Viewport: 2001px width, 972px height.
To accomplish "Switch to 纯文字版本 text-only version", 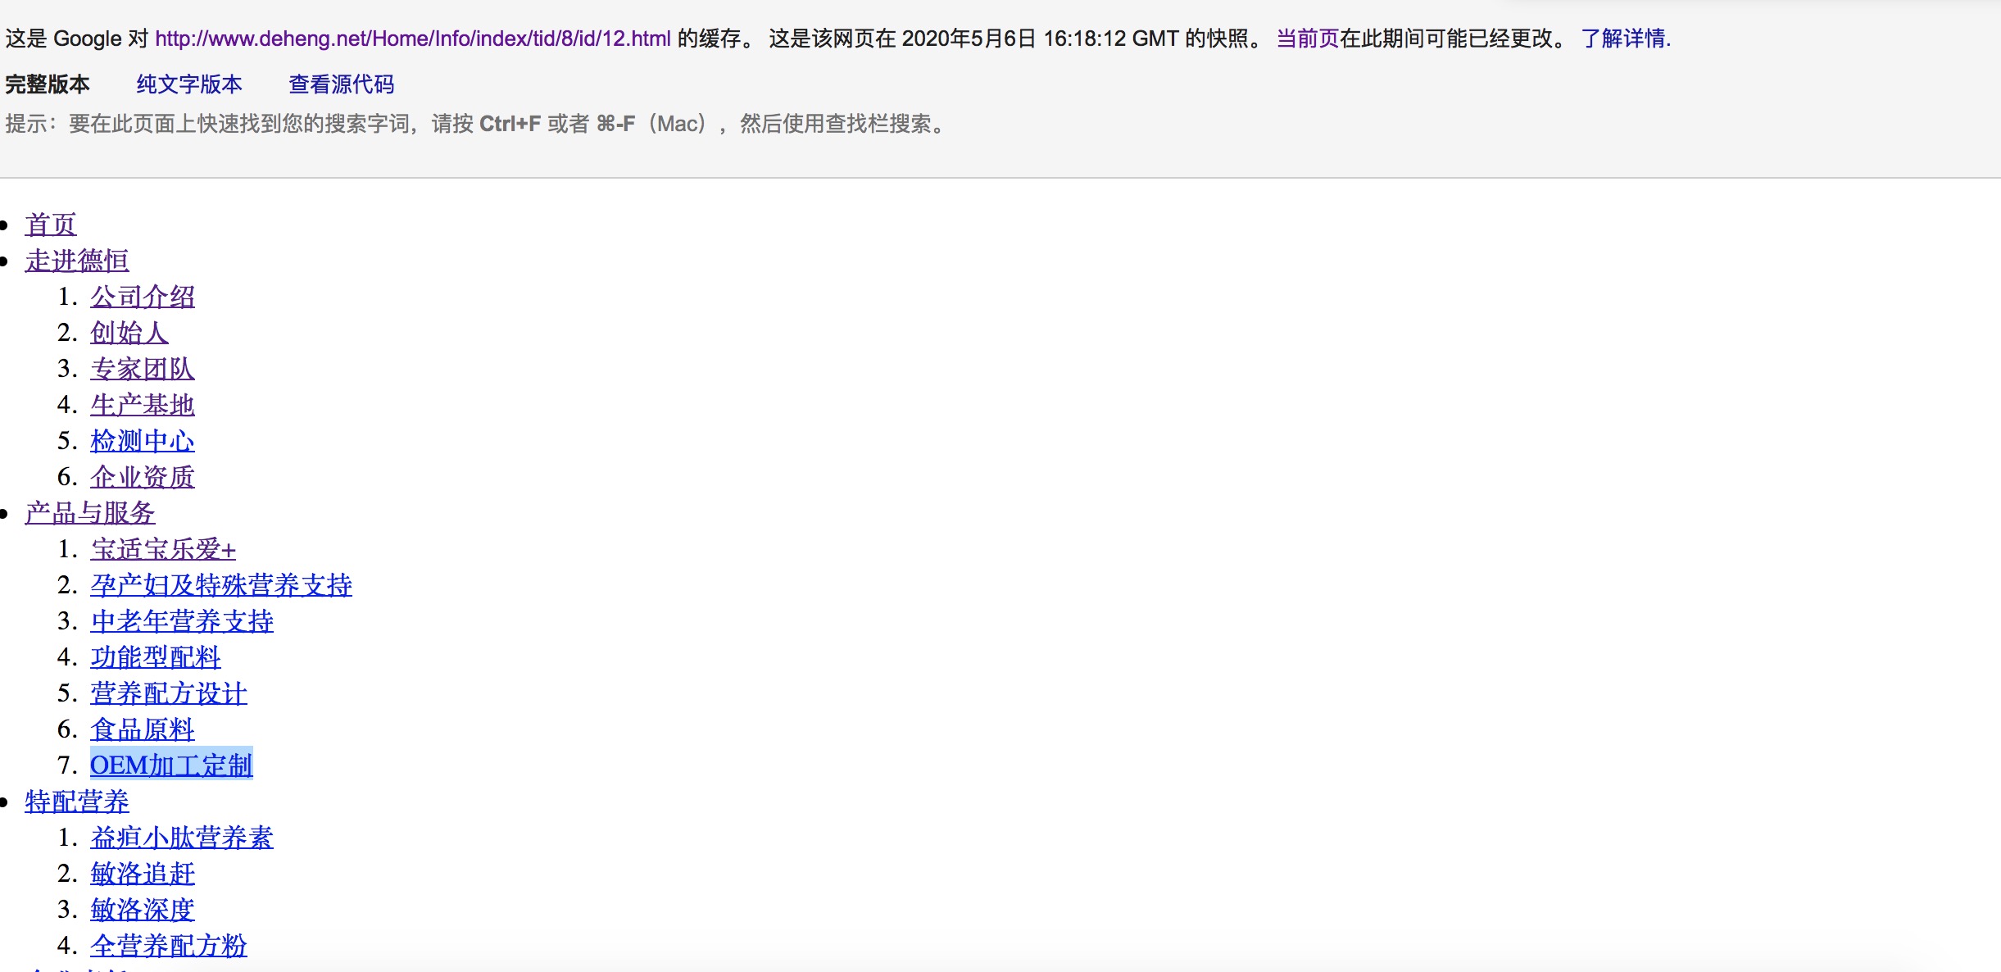I will tap(189, 84).
